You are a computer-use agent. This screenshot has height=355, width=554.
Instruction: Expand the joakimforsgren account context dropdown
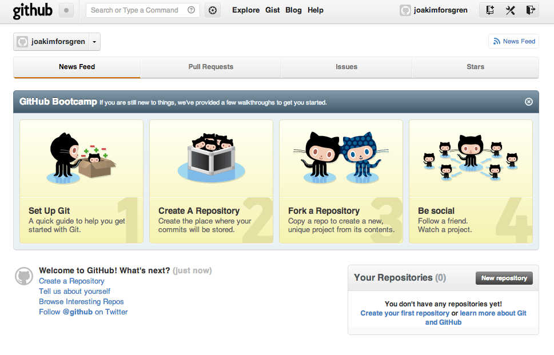tap(94, 42)
